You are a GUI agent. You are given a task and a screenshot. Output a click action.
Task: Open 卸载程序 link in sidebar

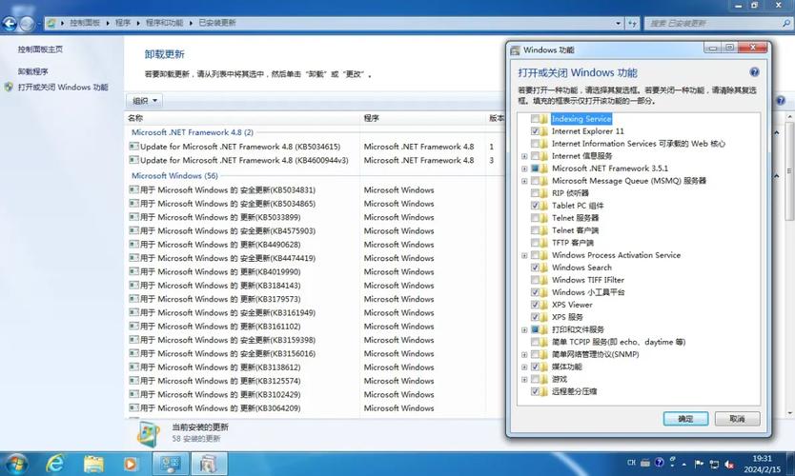click(x=33, y=71)
